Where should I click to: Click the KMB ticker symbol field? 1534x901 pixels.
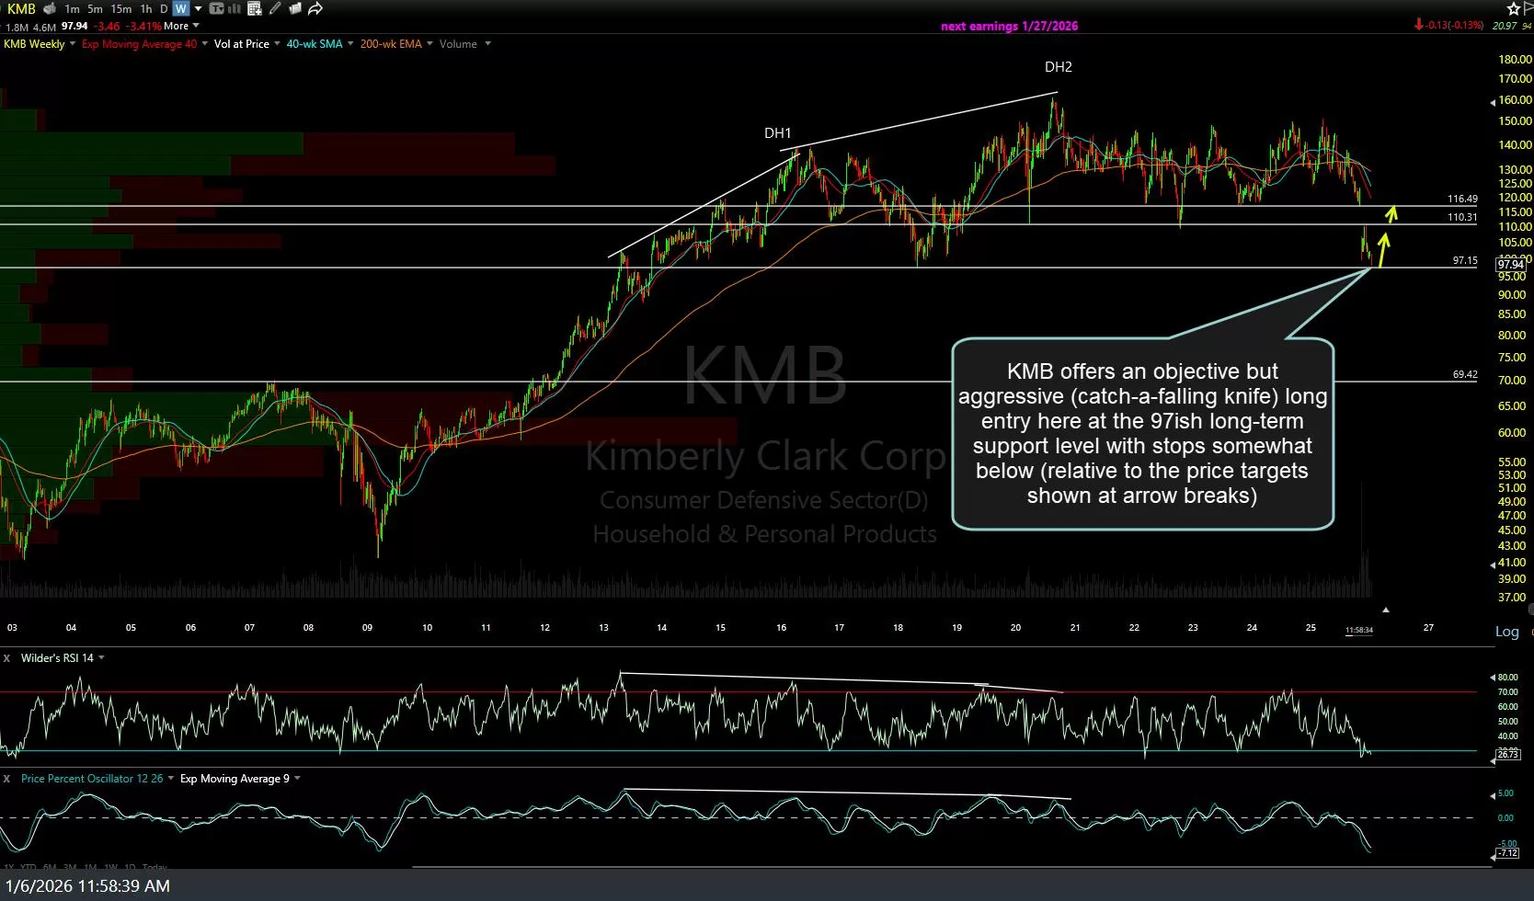click(x=22, y=8)
